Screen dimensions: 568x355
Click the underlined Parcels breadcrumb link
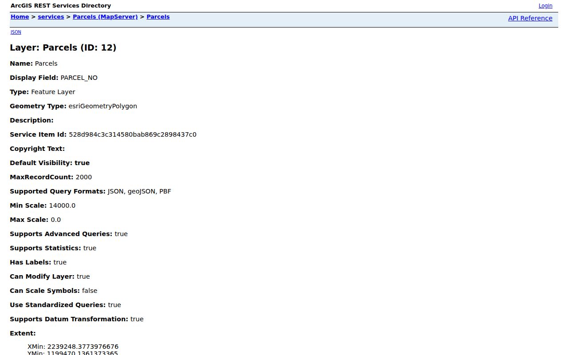(x=158, y=17)
